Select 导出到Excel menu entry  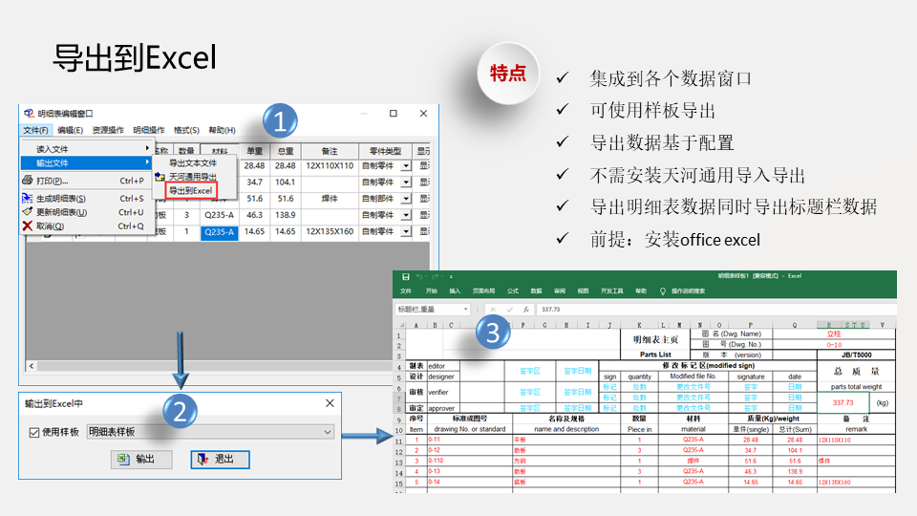191,191
